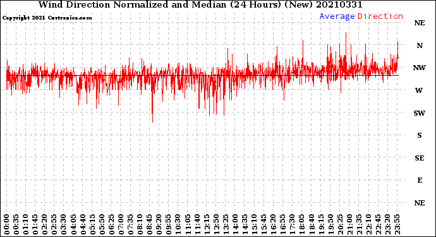Screen dimensions: 436x237
Task: Click the 21:35 time label
Action: 359,224
